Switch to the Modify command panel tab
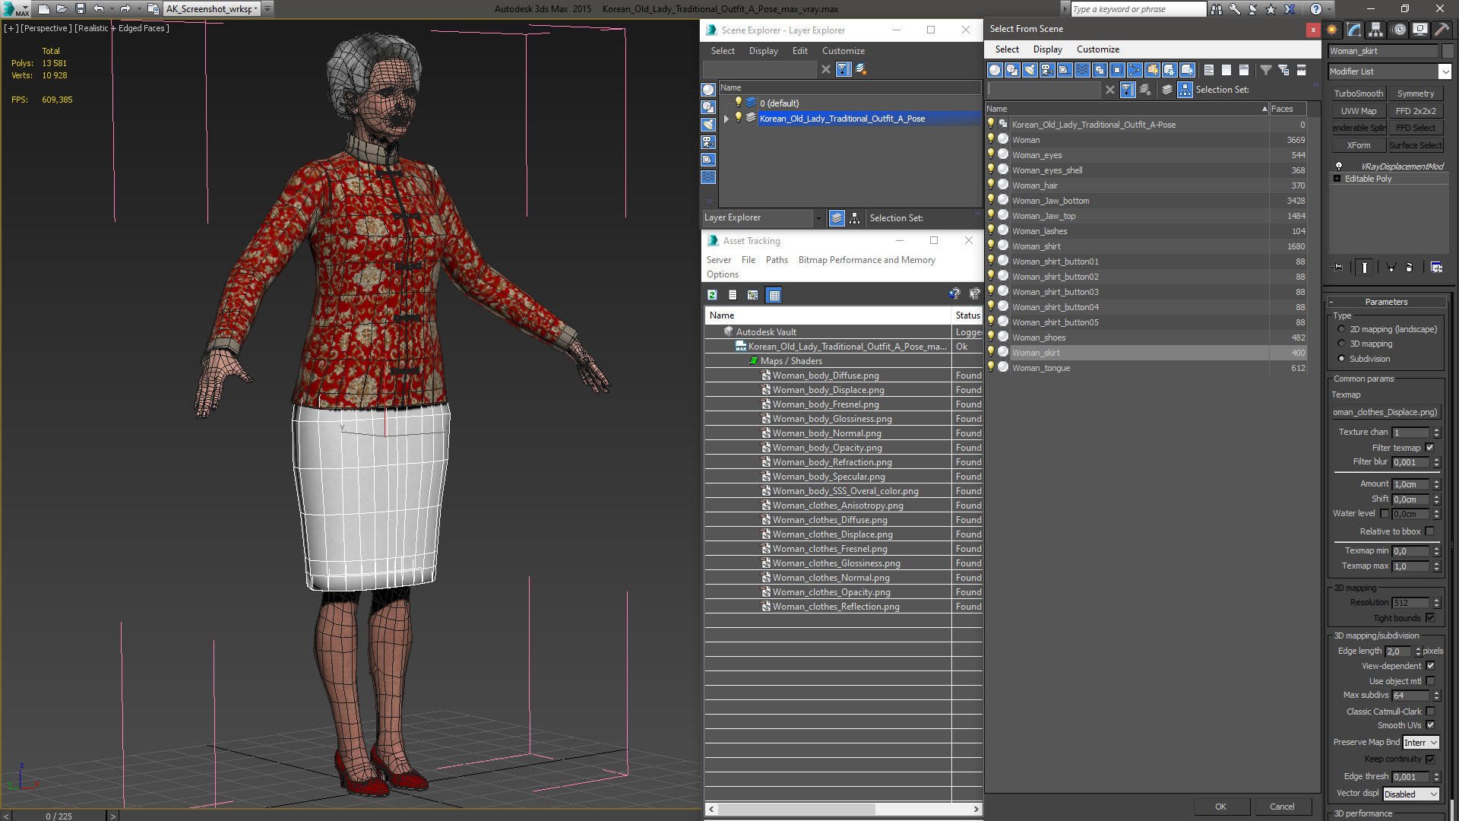The image size is (1459, 821). [1354, 30]
